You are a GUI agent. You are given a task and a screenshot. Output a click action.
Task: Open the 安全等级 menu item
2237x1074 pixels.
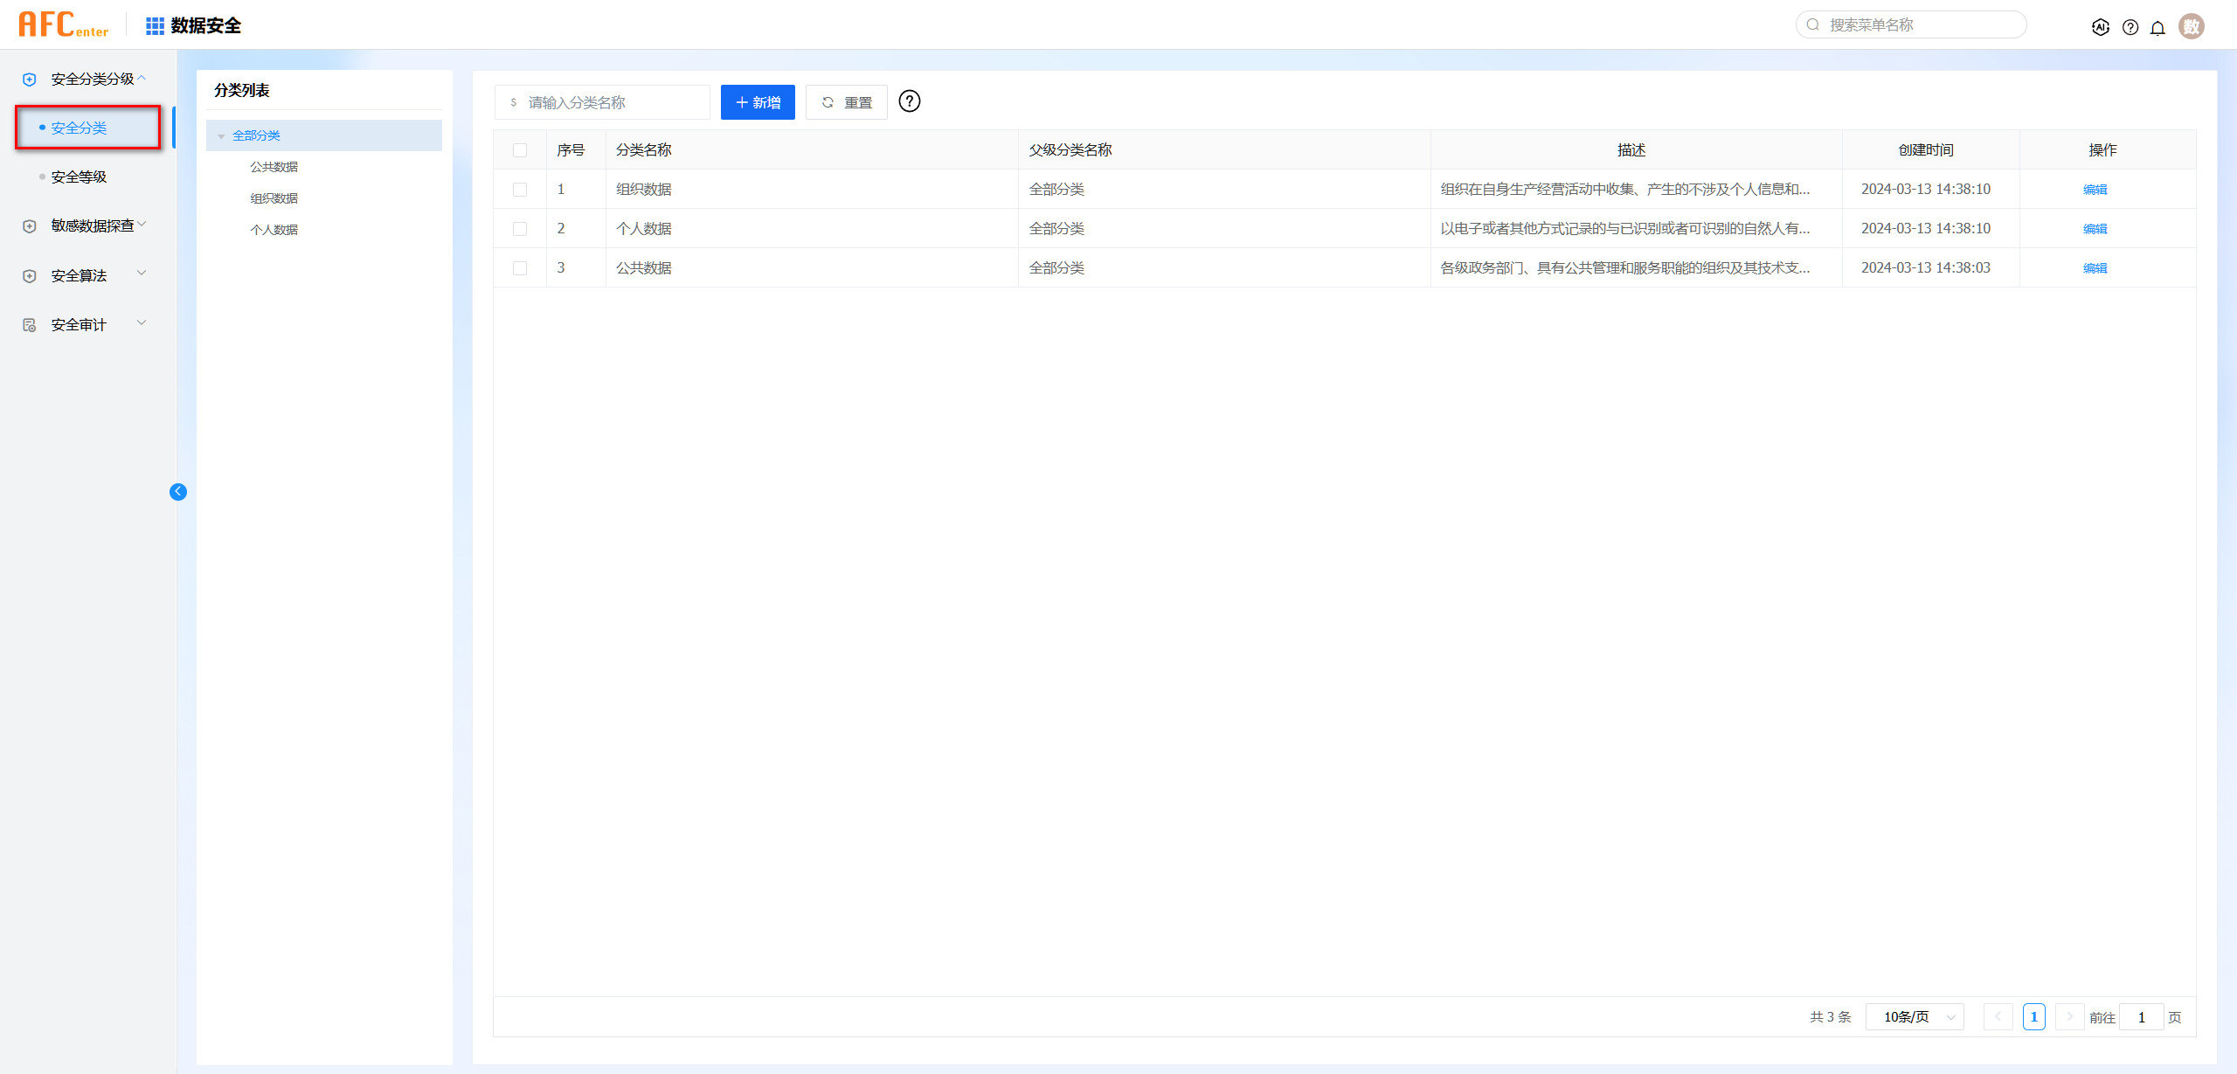pos(79,177)
